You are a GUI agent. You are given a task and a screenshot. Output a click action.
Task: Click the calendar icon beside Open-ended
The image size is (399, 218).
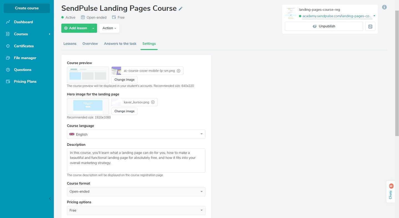(83, 17)
